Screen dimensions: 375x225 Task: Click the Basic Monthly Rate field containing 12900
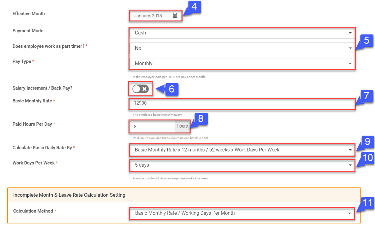(242, 103)
